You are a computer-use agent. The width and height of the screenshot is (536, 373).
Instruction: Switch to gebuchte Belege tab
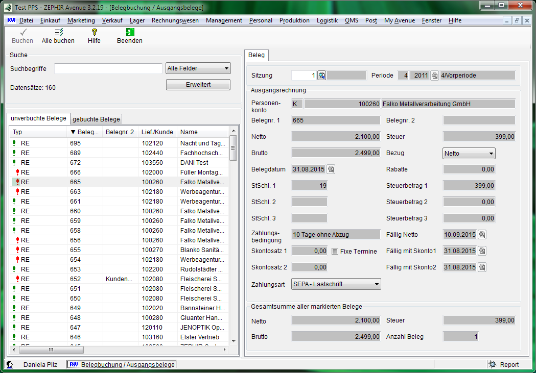point(97,119)
